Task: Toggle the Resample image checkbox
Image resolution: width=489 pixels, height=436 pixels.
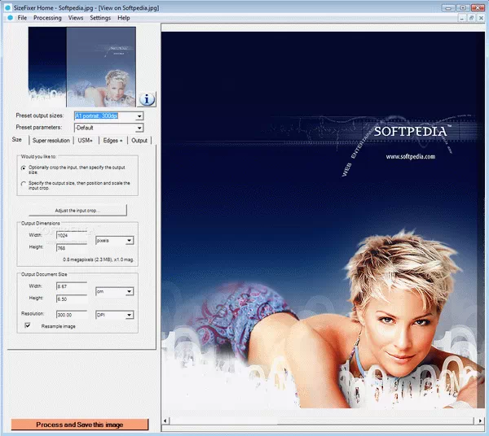Action: 29,325
